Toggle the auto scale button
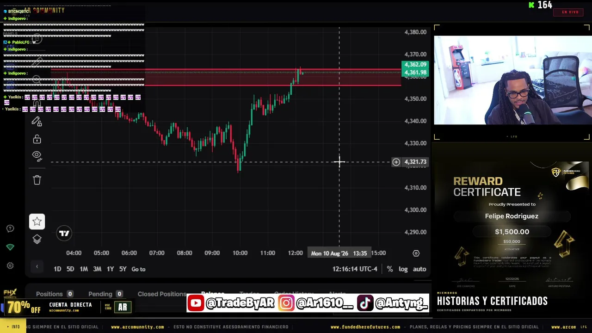 [419, 269]
